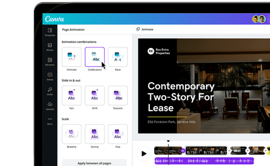
Task: Open the Templates sidebar panel
Action: click(50, 32)
